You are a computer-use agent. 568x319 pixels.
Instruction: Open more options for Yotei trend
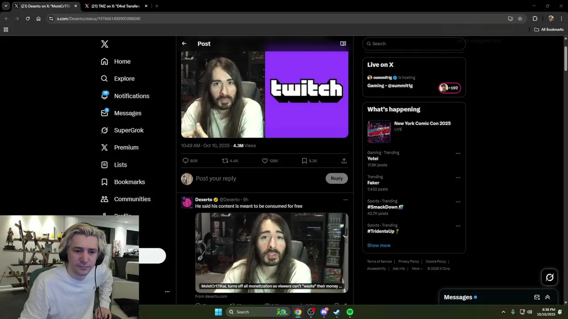pyautogui.click(x=458, y=153)
